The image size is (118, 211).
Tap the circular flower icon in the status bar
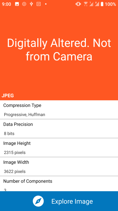point(24,4)
